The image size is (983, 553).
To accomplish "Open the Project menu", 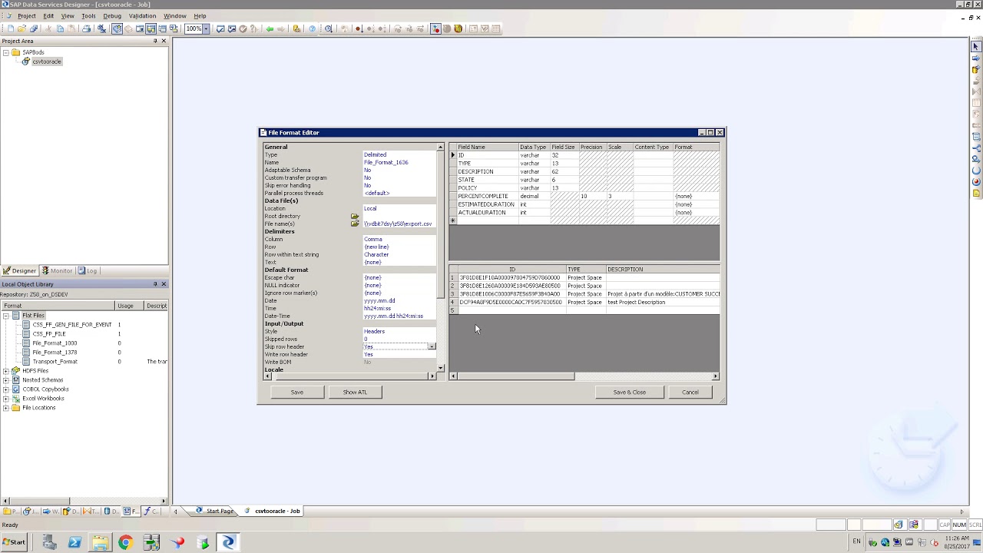I will coord(26,15).
